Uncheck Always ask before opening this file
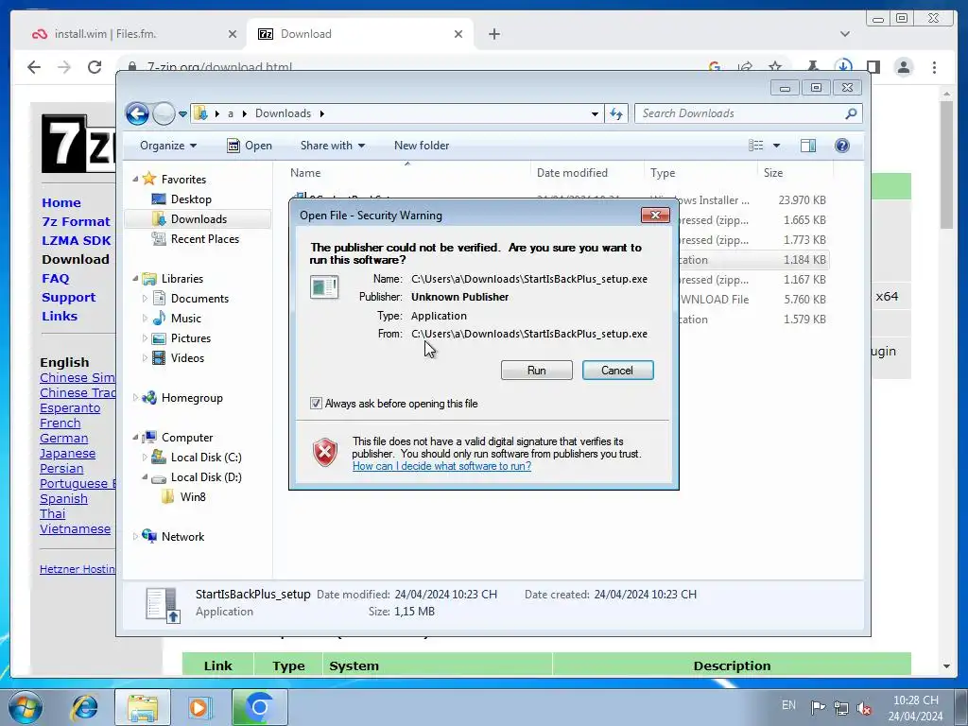This screenshot has width=968, height=726. pos(316,403)
